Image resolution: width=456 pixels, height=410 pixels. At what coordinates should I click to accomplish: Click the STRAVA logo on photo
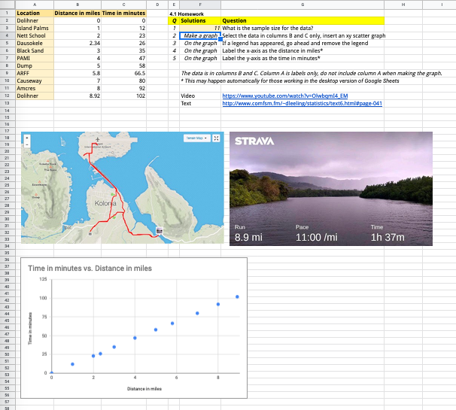click(x=254, y=141)
